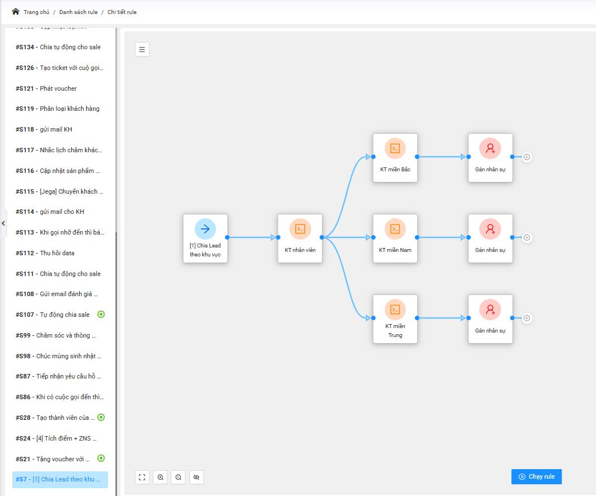Toggle the eye-slash visibility button

(x=197, y=477)
